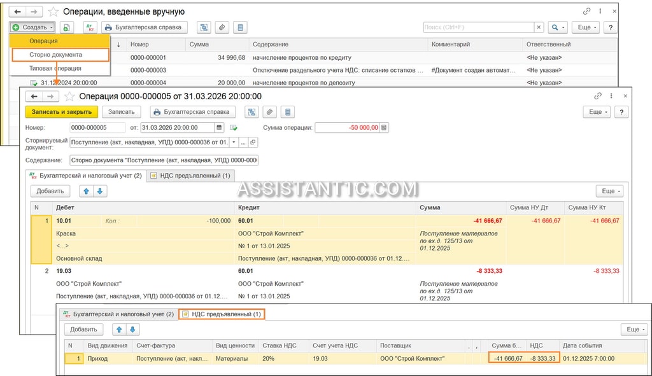Sort by the Номер column header
This screenshot has width=652, height=376.
click(156, 45)
